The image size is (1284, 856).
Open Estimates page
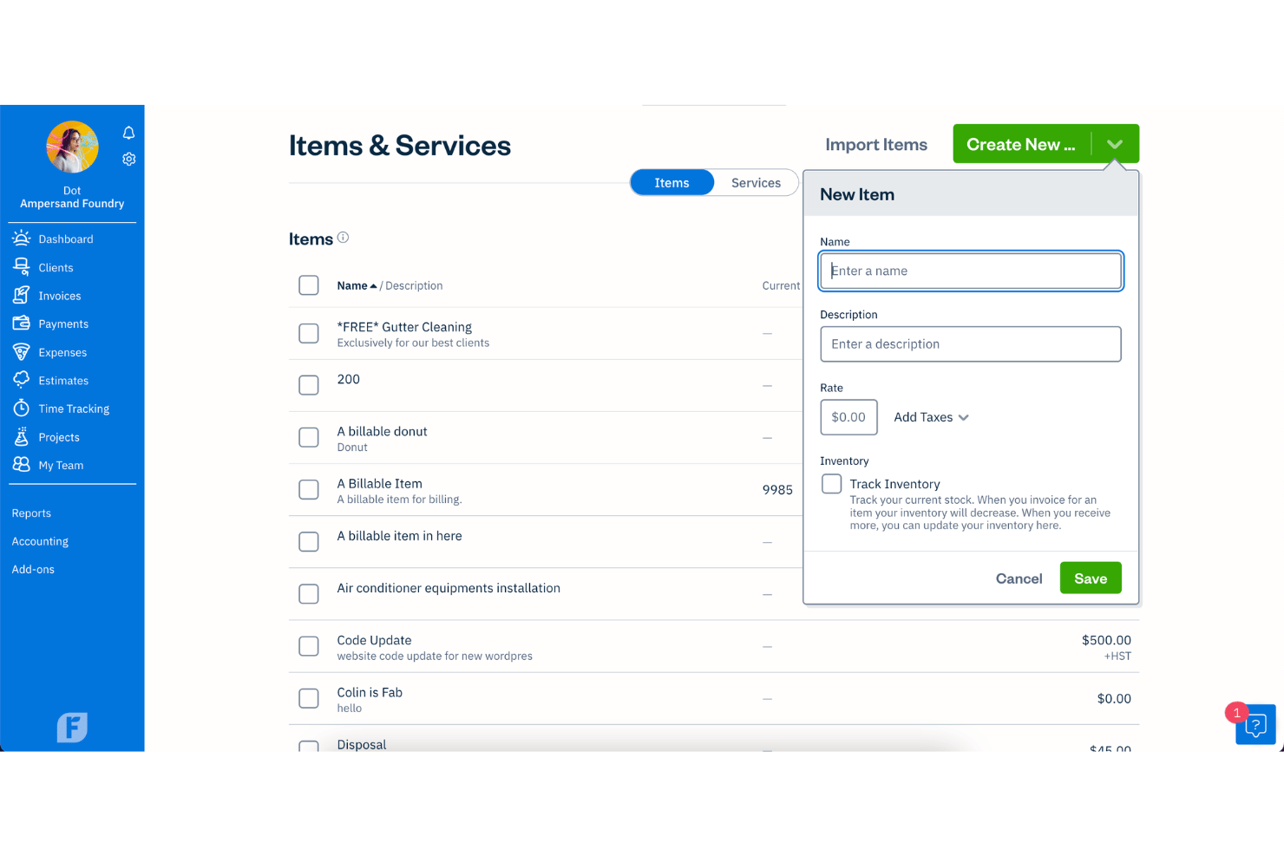[x=63, y=381]
